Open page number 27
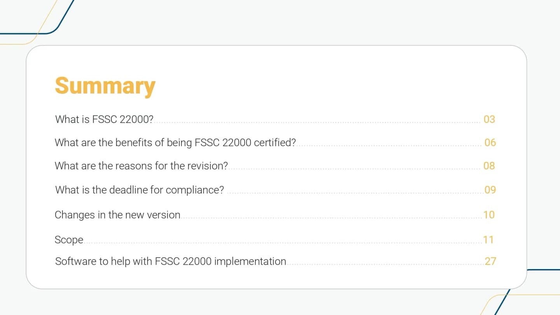This screenshot has width=560, height=315. [x=490, y=261]
